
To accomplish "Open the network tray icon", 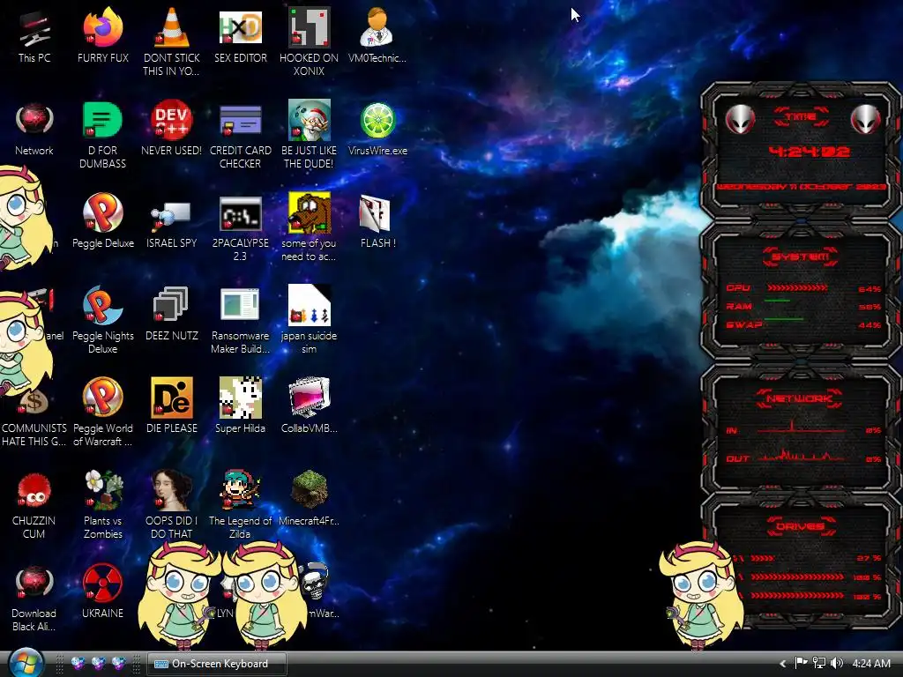I will coord(819,663).
